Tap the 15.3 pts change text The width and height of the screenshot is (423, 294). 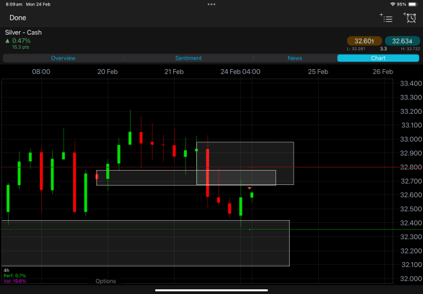(21, 47)
